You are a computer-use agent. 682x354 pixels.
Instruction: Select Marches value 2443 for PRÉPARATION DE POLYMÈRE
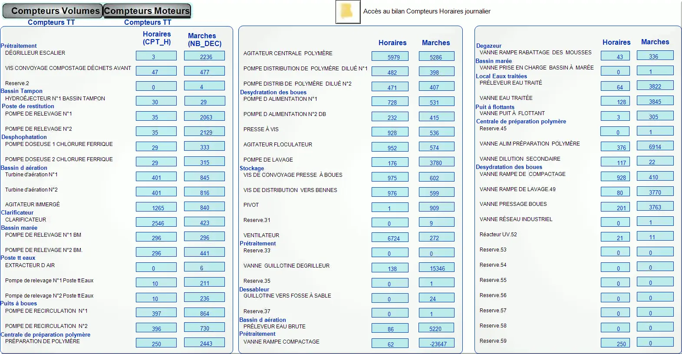(204, 343)
